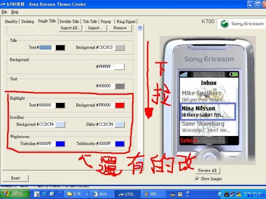Click the third quick launch icon on taskbar

click(x=52, y=194)
